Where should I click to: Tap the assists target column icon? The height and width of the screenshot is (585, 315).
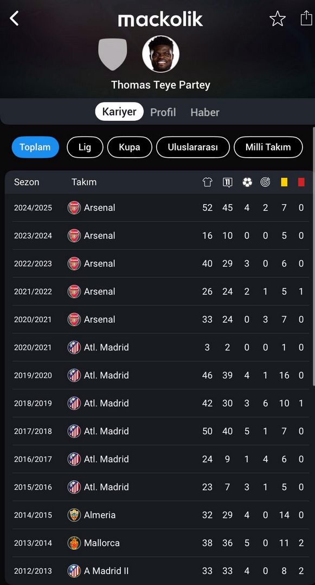click(x=265, y=182)
